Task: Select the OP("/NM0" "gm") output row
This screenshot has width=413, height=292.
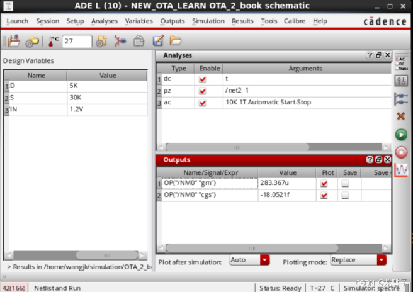Action: [x=210, y=183]
